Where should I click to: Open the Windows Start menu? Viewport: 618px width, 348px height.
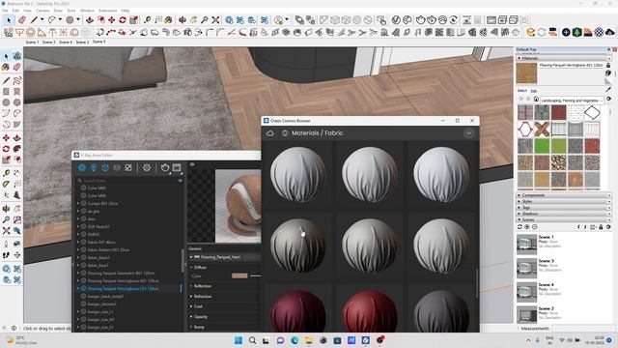click(239, 340)
